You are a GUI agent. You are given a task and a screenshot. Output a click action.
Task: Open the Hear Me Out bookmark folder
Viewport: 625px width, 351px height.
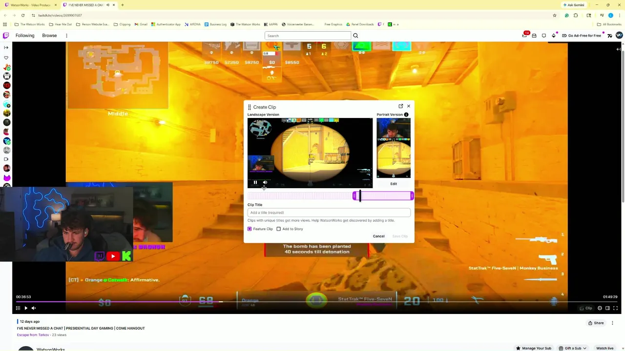[61, 24]
